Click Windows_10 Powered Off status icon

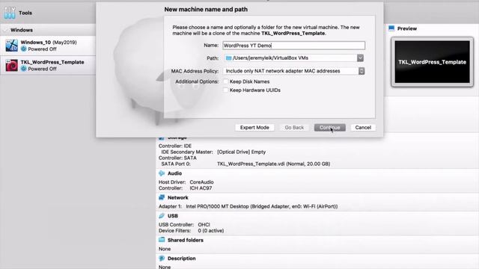[x=23, y=49]
